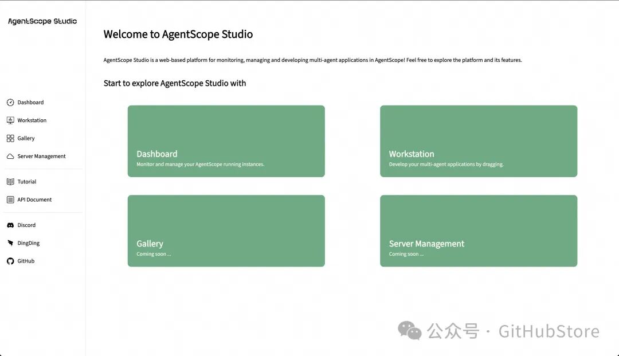The width and height of the screenshot is (619, 356).
Task: Click the GitHub octocat icon
Action: tap(10, 261)
